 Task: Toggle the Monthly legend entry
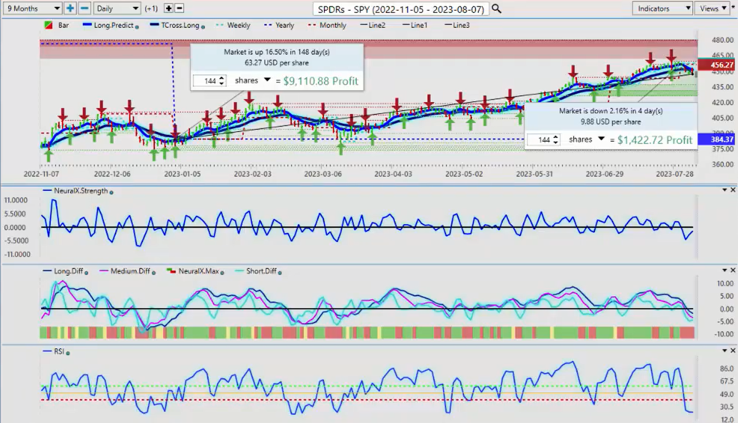pos(327,25)
